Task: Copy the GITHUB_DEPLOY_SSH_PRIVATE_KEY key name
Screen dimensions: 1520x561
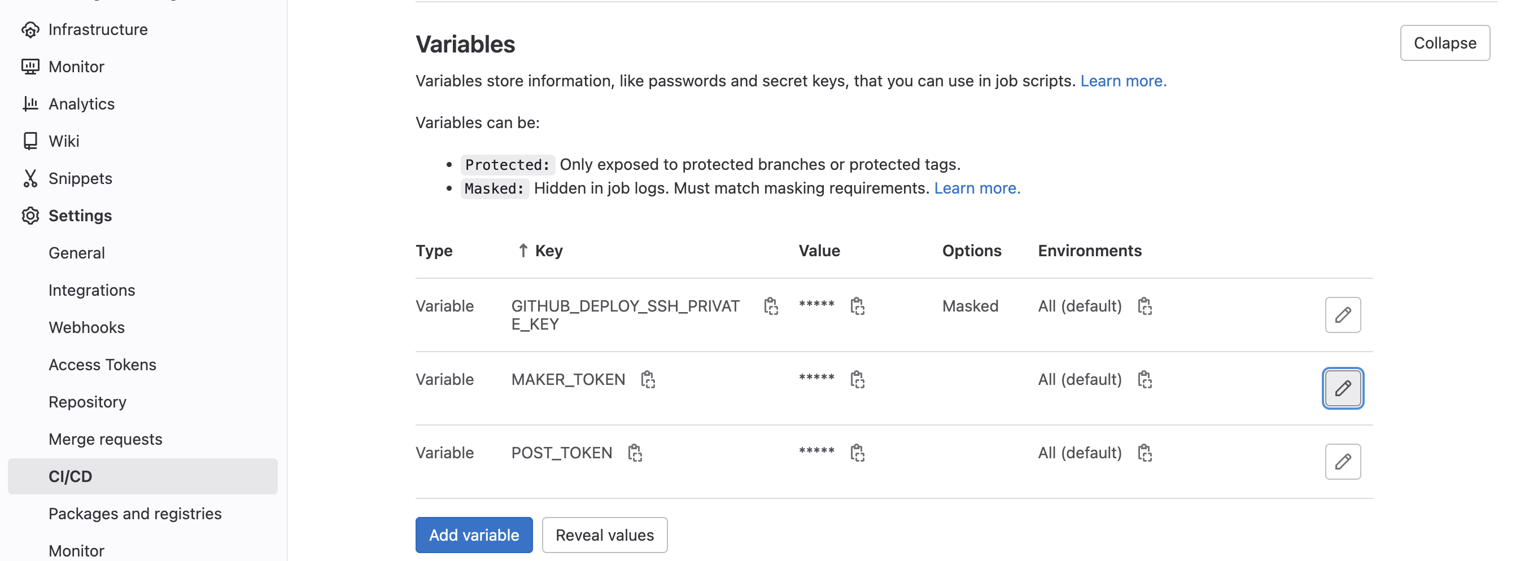Action: point(771,306)
